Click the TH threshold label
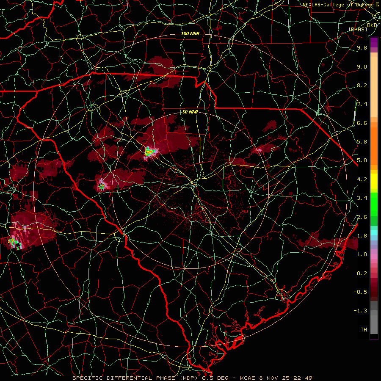The image size is (381, 381). [364, 329]
